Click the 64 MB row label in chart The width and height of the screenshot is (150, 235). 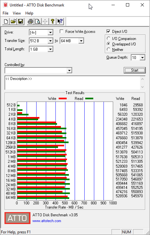pos(11,198)
